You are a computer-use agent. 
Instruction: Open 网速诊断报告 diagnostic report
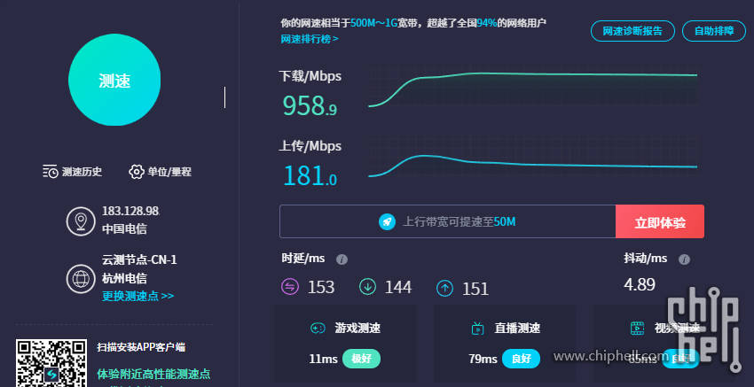point(632,30)
